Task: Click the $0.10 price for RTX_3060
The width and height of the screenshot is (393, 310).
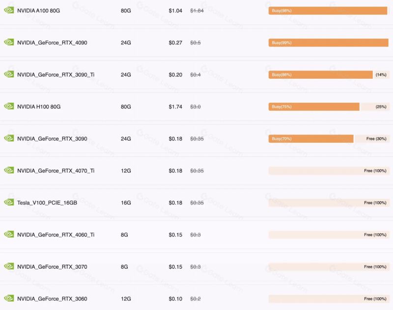Action: pos(175,299)
